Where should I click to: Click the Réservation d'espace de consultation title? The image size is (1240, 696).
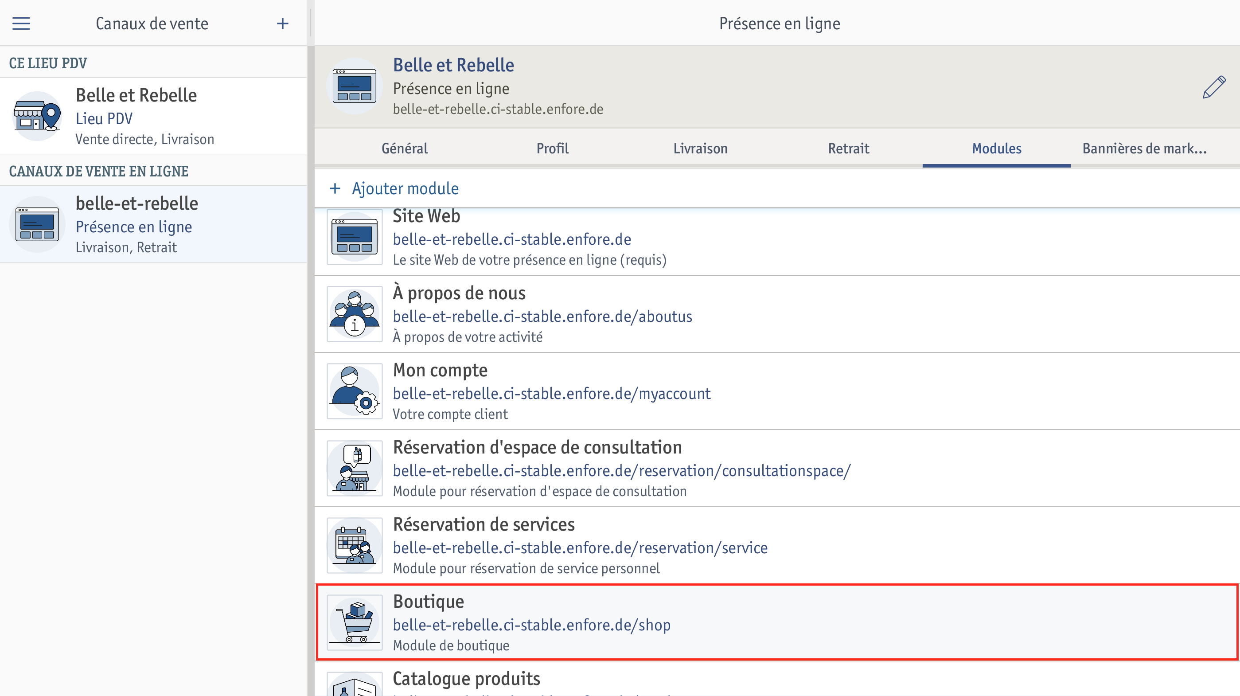pyautogui.click(x=537, y=447)
